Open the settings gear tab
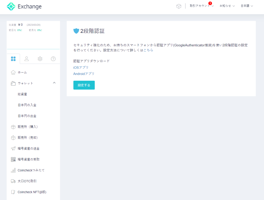The image size is (264, 200). click(x=40, y=59)
